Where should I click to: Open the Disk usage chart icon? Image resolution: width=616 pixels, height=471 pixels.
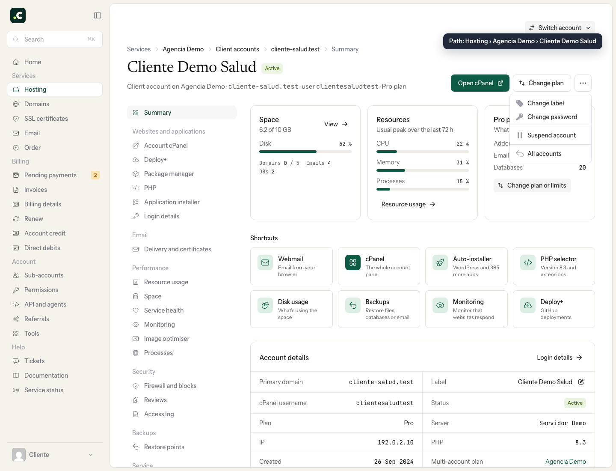[265, 305]
